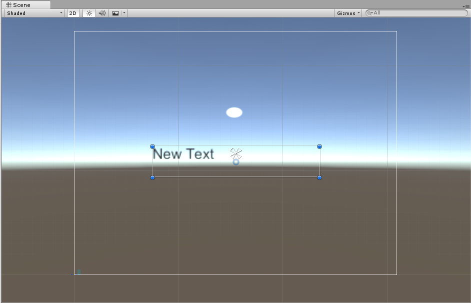
Task: Open the Shaded draw mode dropdown
Action: pos(34,13)
